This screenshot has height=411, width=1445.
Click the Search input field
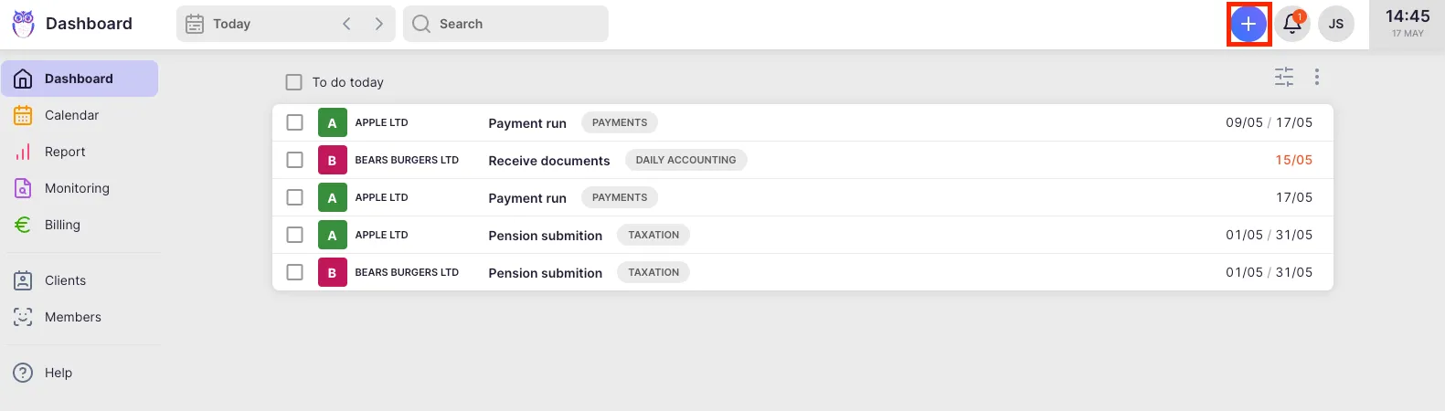pyautogui.click(x=505, y=24)
